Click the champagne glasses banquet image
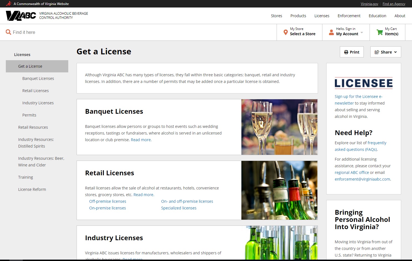The image size is (412, 261). [x=279, y=127]
